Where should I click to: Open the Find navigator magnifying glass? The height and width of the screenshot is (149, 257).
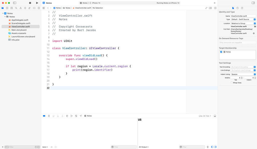(x=16, y=8)
